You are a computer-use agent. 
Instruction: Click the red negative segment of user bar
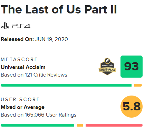pyautogui.click(x=114, y=125)
